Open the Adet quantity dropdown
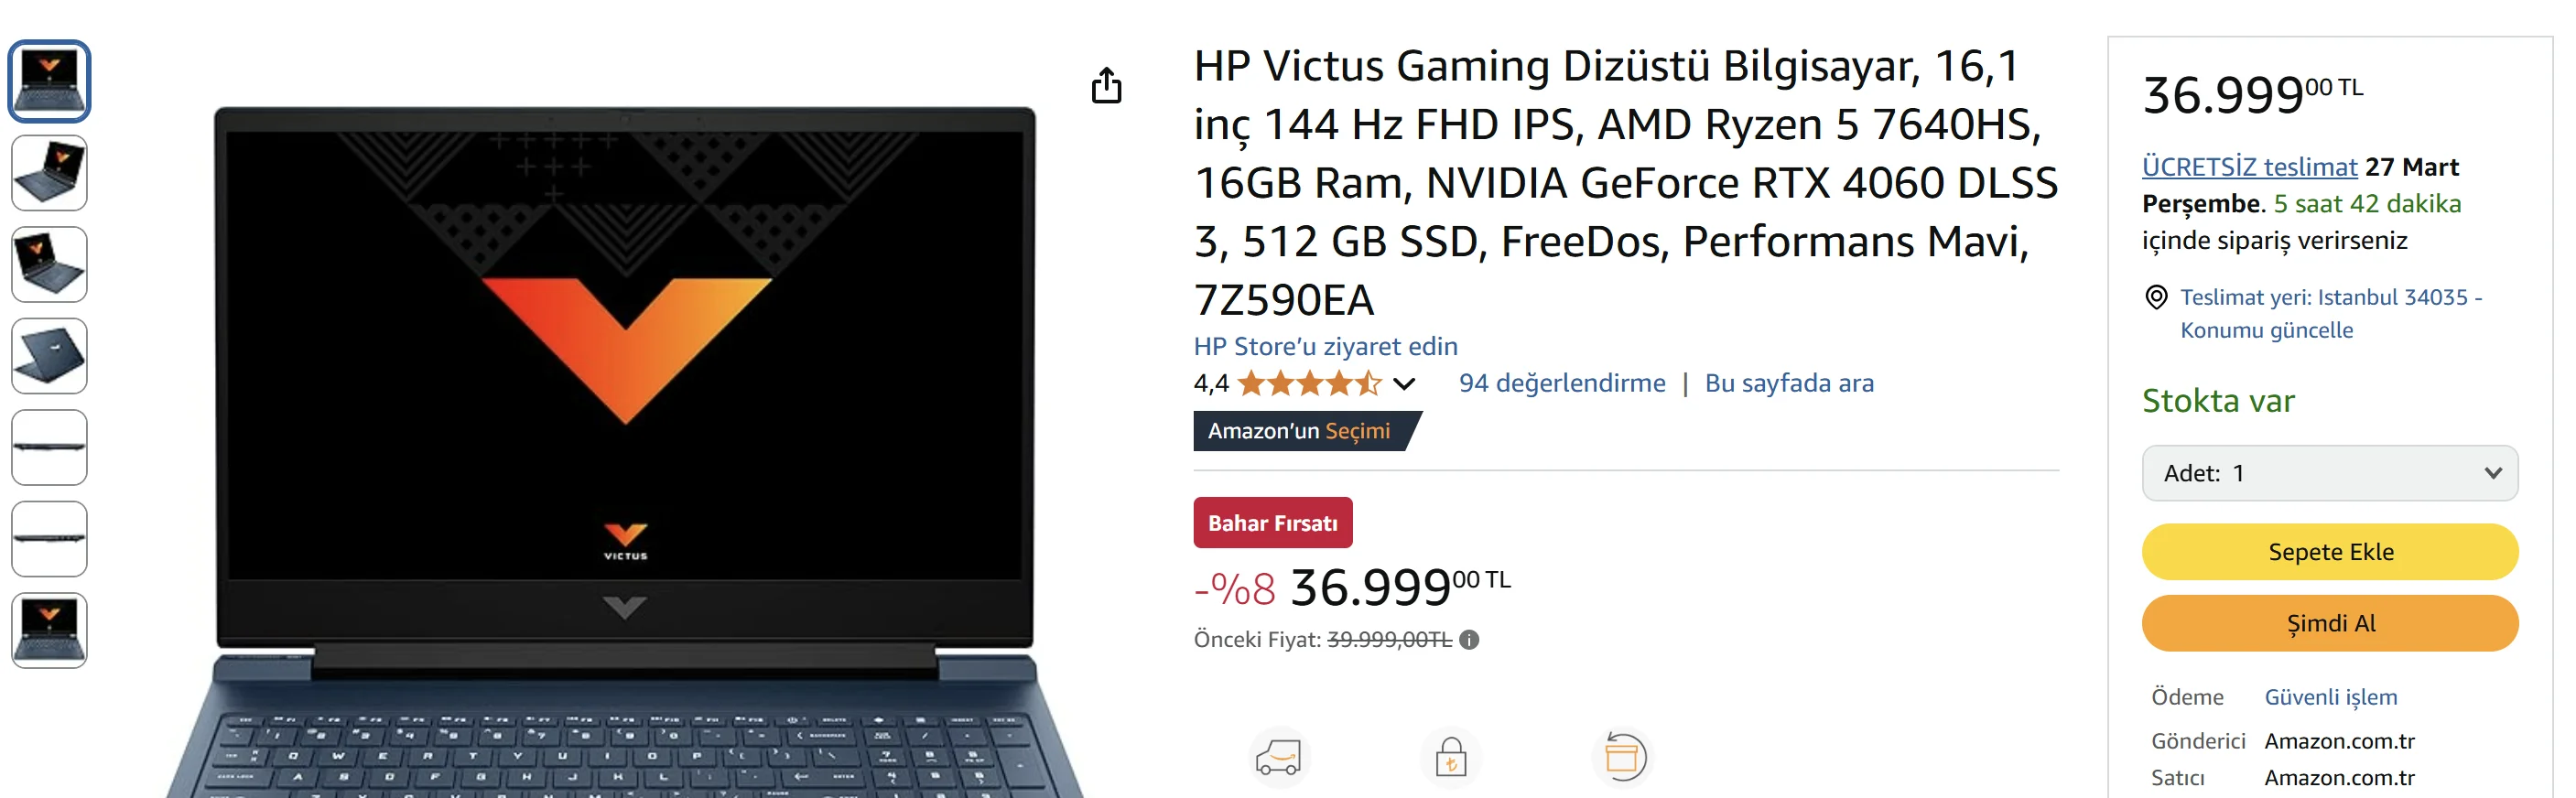The height and width of the screenshot is (798, 2576). click(2329, 473)
